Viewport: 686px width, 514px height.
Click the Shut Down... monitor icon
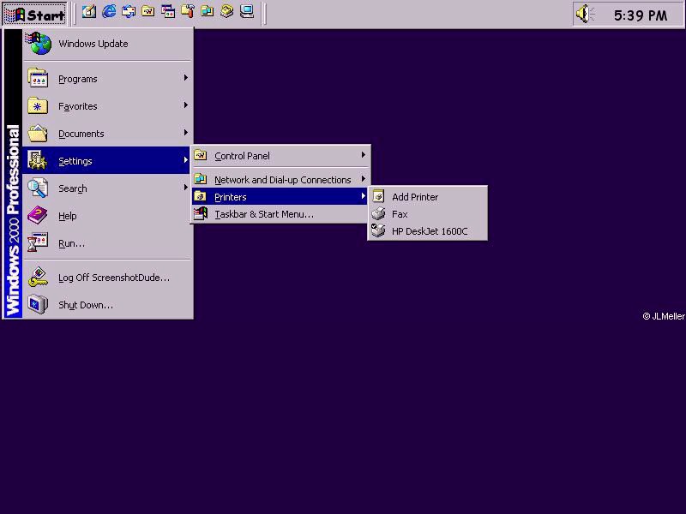[x=38, y=304]
